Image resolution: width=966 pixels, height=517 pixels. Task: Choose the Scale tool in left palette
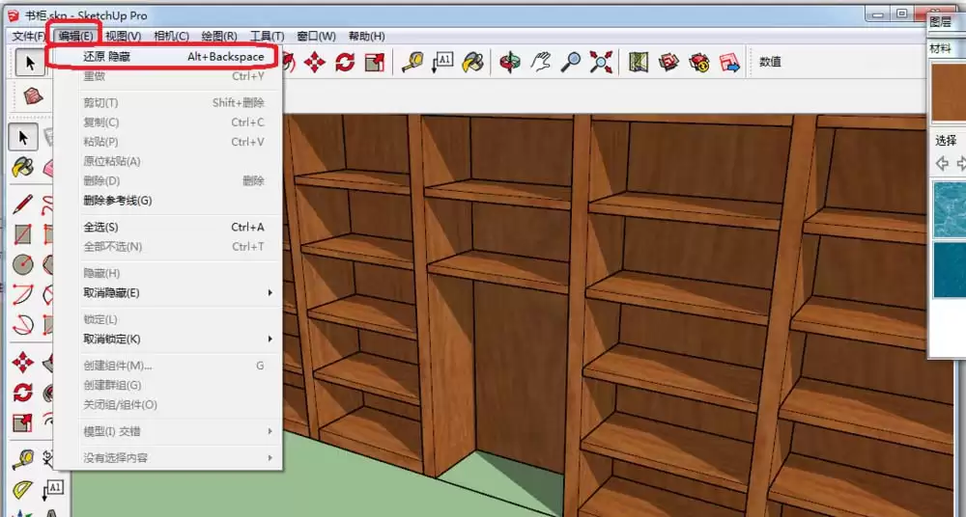coord(23,422)
